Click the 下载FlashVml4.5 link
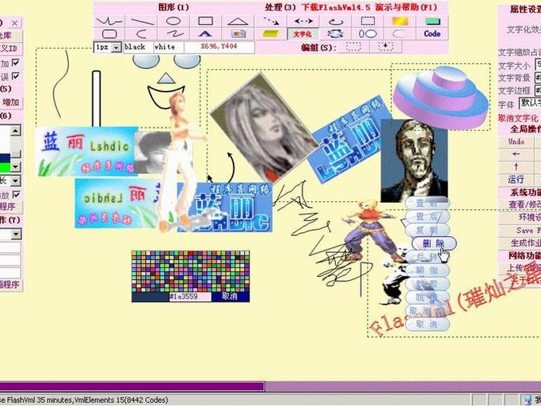Image resolution: width=541 pixels, height=406 pixels. (x=335, y=7)
